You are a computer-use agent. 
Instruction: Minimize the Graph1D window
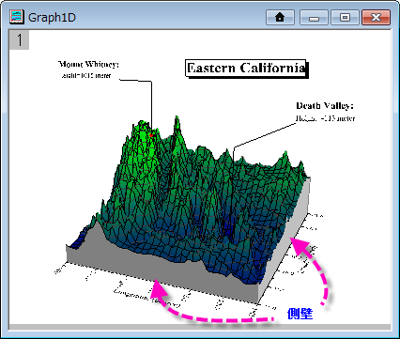click(x=314, y=17)
